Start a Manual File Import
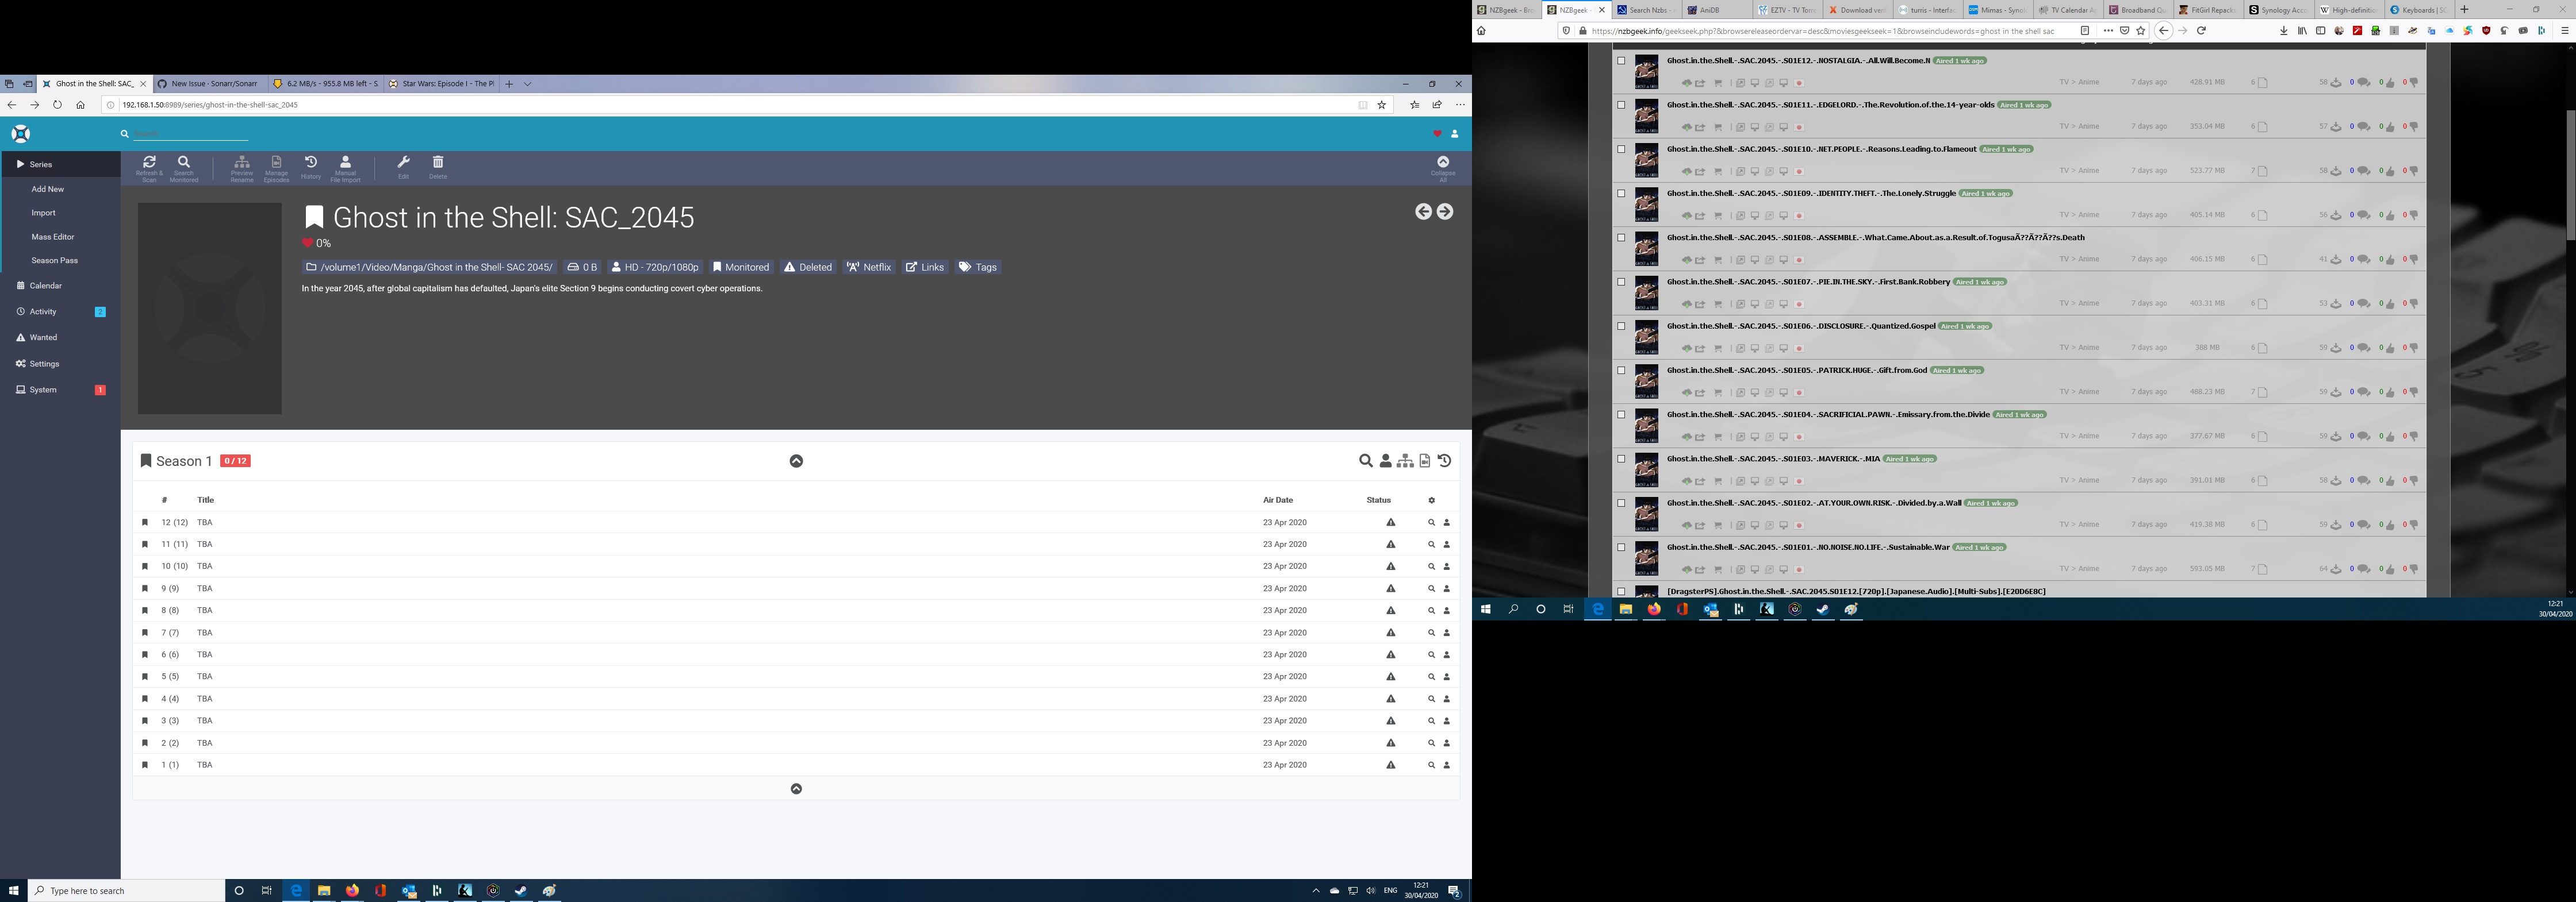 point(345,167)
